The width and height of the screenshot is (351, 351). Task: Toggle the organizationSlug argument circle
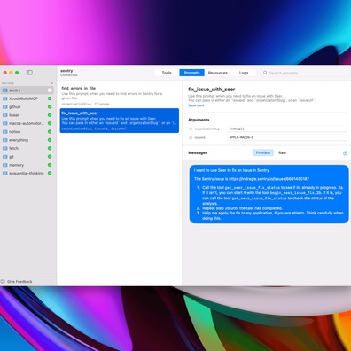191,129
